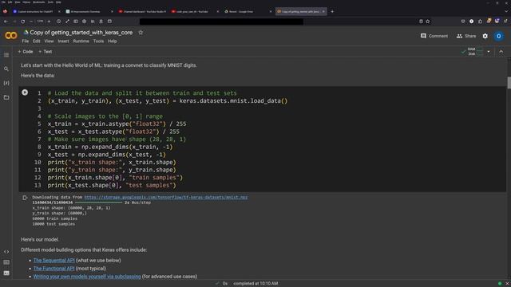Zoom out with the minus toolbar button
The width and height of the screenshot is (511, 287).
(x=31, y=22)
